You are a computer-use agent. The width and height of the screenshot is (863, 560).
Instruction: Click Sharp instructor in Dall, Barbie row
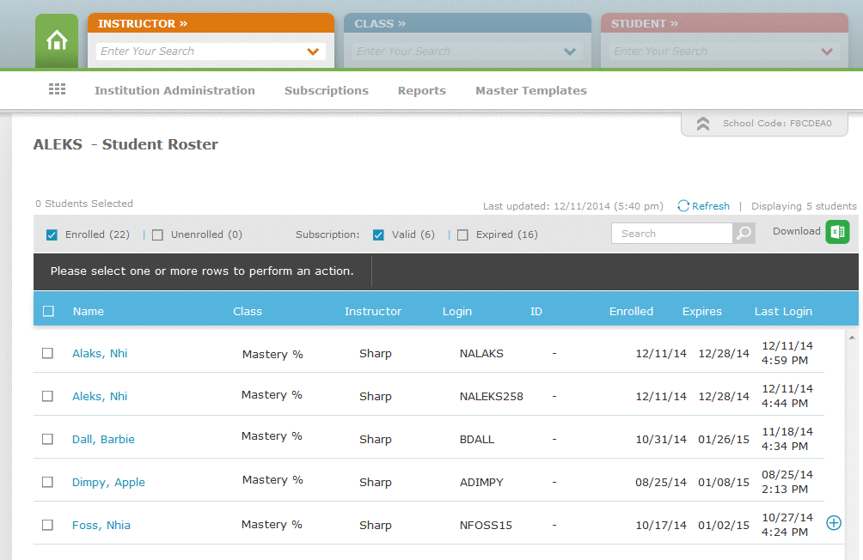click(x=376, y=439)
